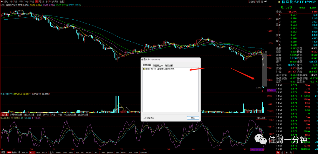Switch indicator to DPO

[x=96, y=152]
